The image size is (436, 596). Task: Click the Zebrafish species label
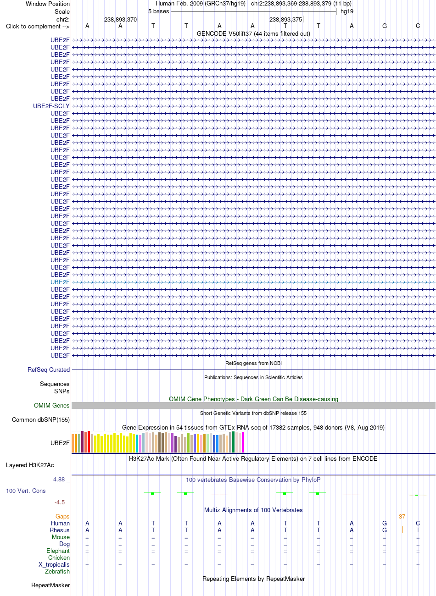click(57, 571)
